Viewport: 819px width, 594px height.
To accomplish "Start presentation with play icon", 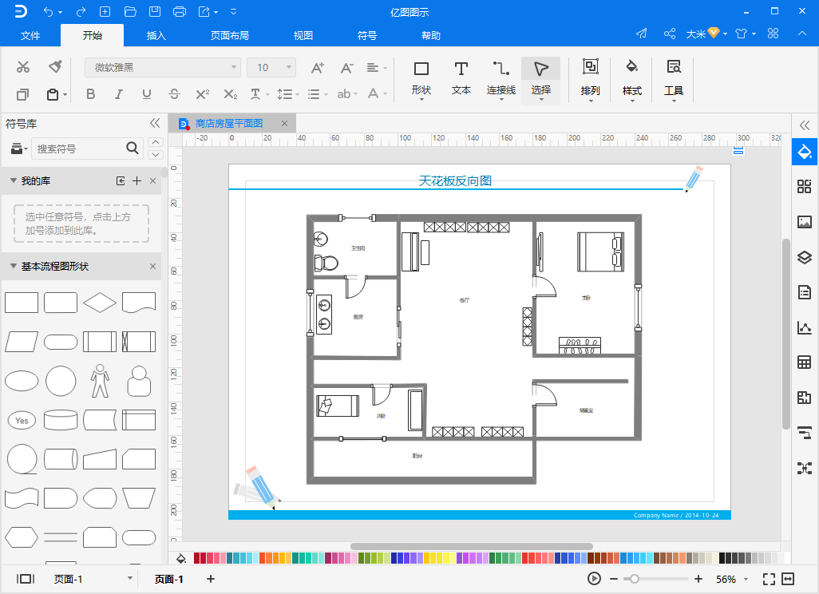I will pyautogui.click(x=594, y=578).
